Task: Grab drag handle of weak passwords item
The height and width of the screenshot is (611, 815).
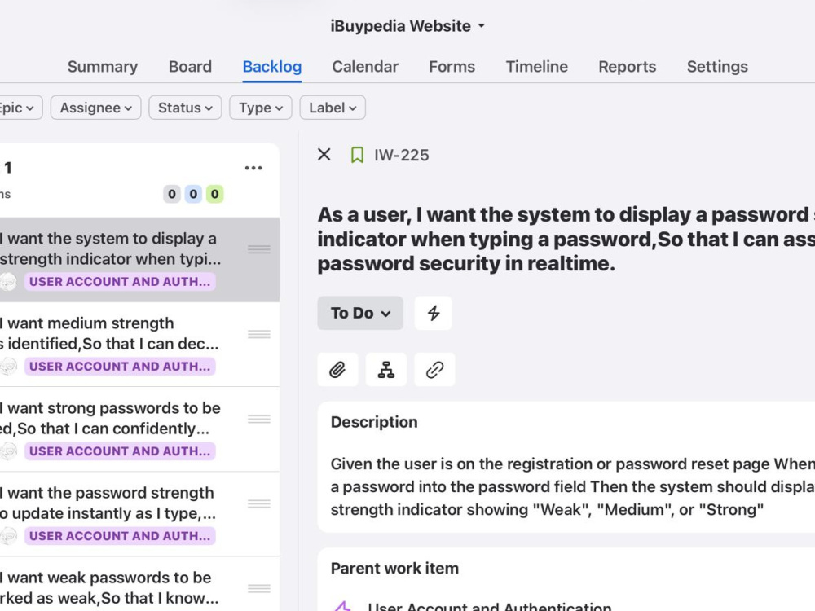Action: point(259,588)
